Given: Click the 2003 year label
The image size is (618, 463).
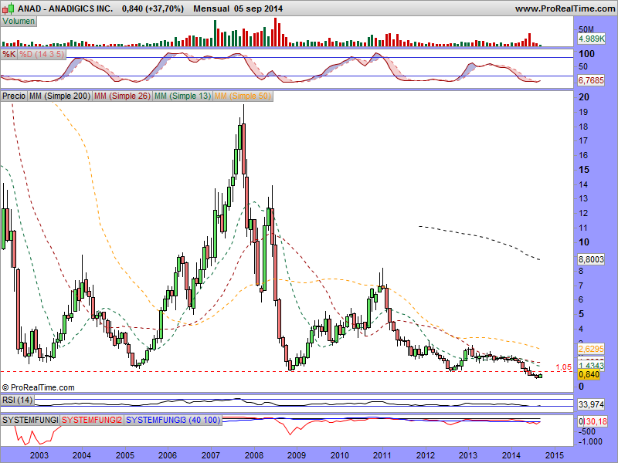Looking at the screenshot, I should click(39, 455).
